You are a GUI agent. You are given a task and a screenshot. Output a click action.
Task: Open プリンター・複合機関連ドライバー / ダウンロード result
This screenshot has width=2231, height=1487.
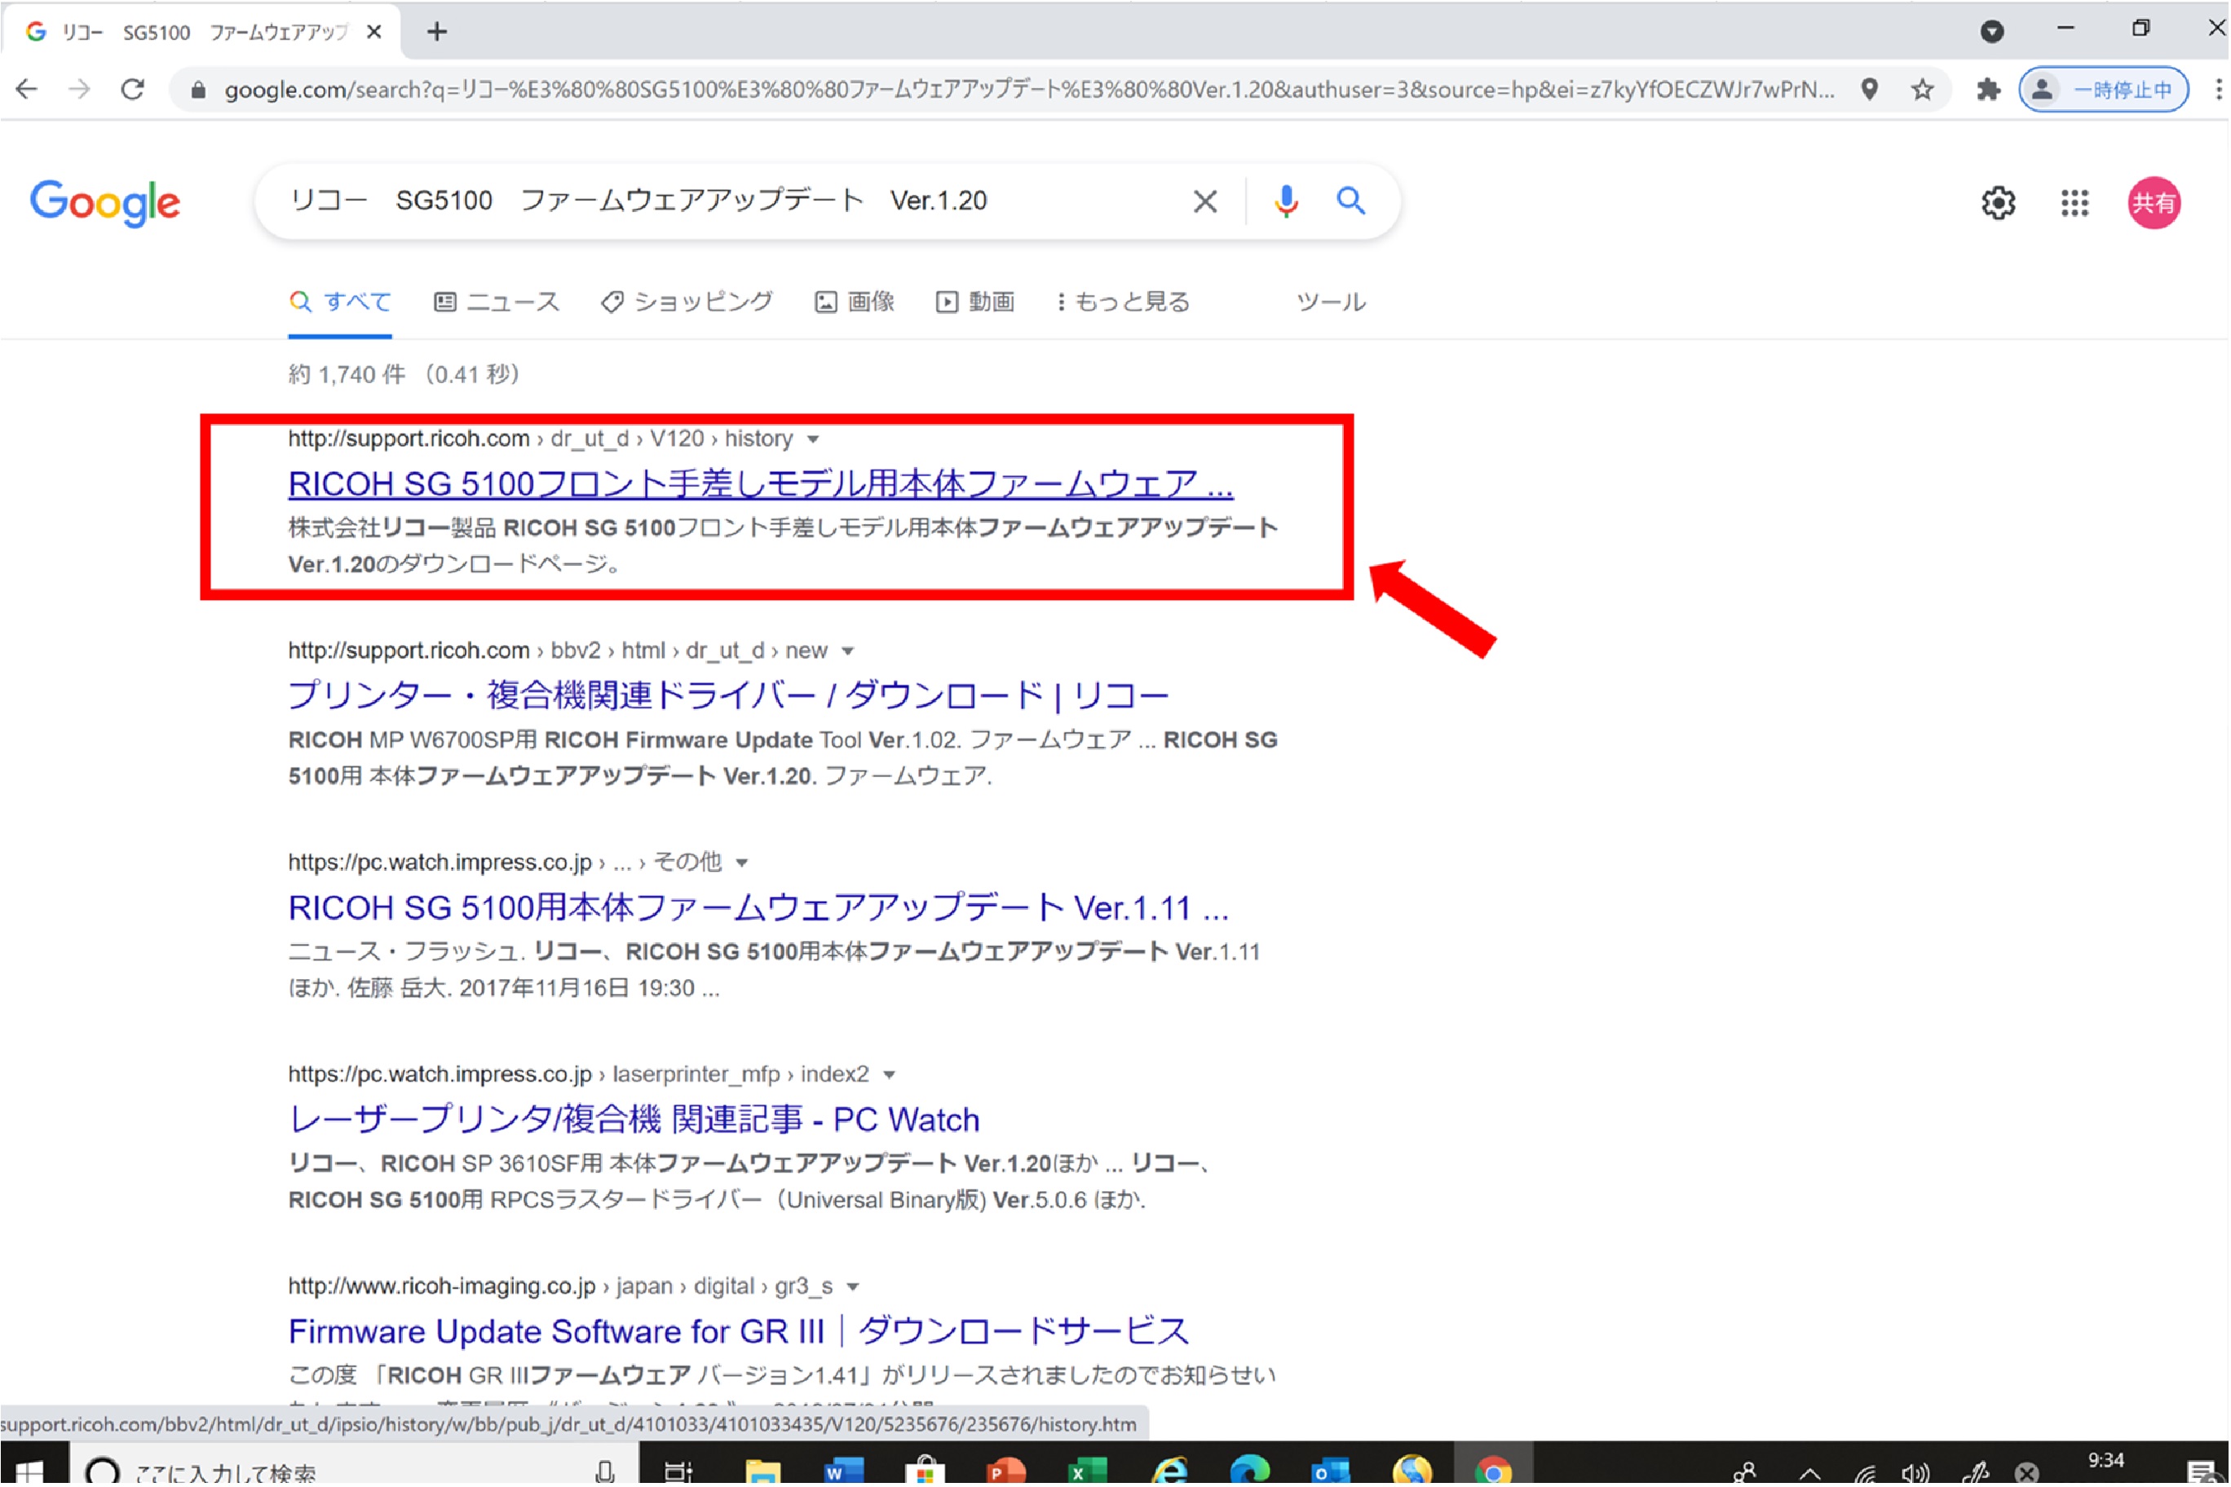coord(728,697)
